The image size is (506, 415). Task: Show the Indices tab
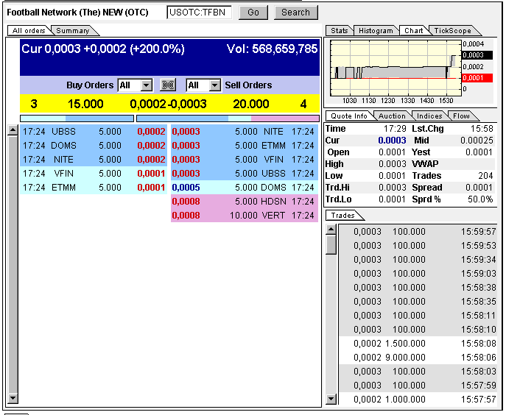(429, 116)
